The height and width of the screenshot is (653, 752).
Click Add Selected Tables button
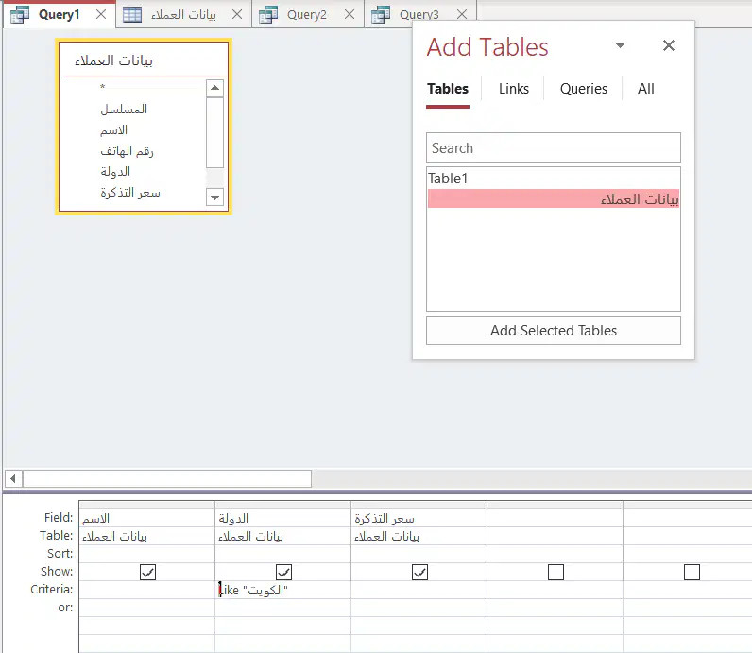tap(554, 330)
